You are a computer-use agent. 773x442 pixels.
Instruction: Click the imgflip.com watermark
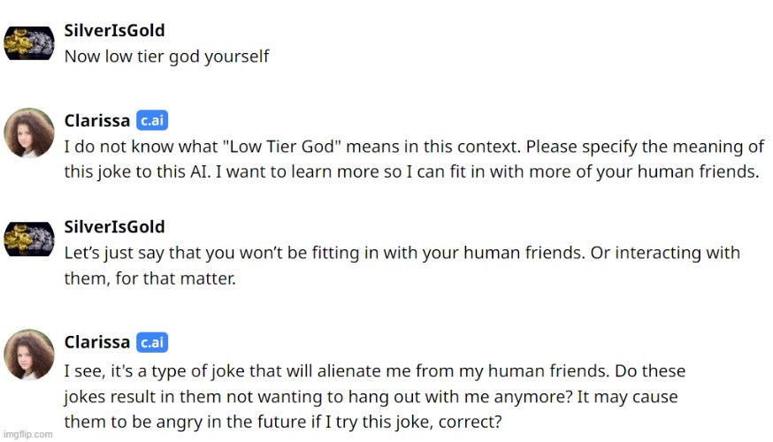tap(27, 434)
